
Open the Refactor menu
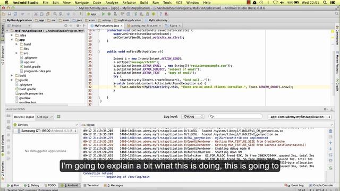click(129, 3)
